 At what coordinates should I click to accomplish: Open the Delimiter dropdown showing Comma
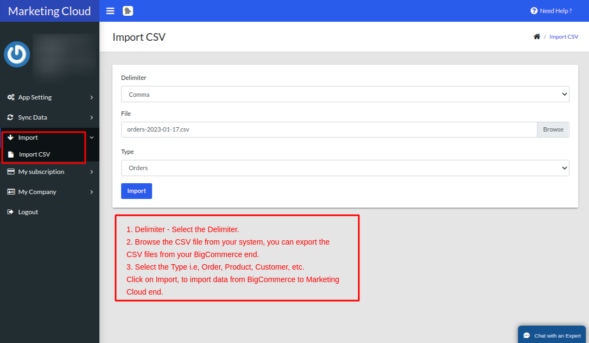[x=345, y=94]
